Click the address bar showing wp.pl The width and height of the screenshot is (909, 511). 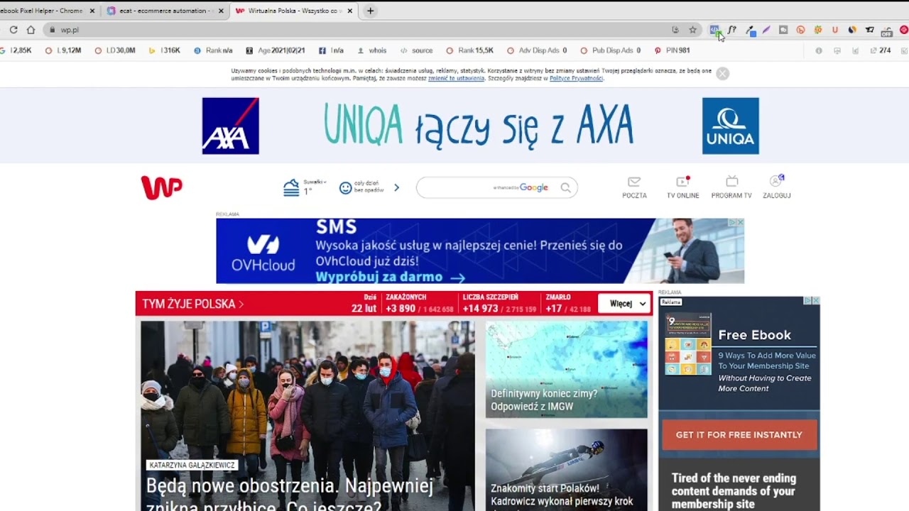click(x=355, y=30)
